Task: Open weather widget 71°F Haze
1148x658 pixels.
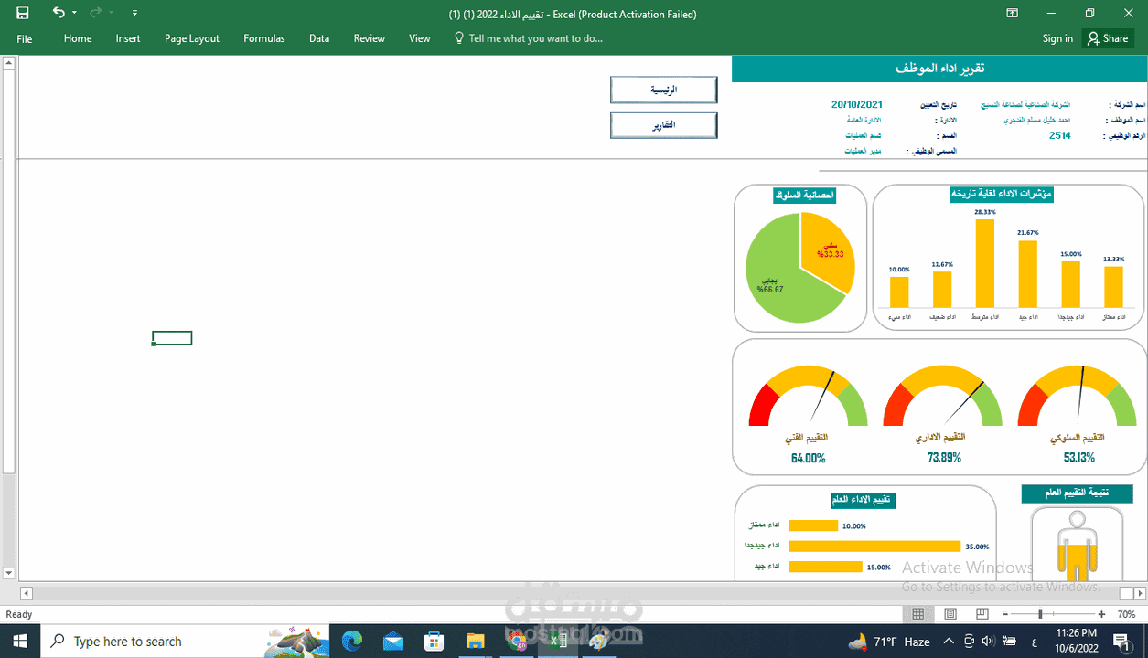Action: 889,642
